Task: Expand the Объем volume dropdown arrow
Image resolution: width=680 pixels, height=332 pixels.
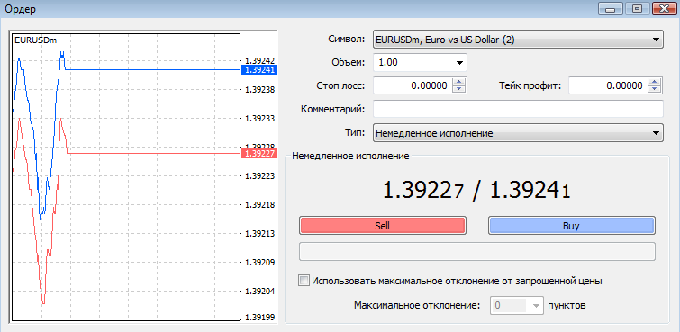Action: coord(459,63)
